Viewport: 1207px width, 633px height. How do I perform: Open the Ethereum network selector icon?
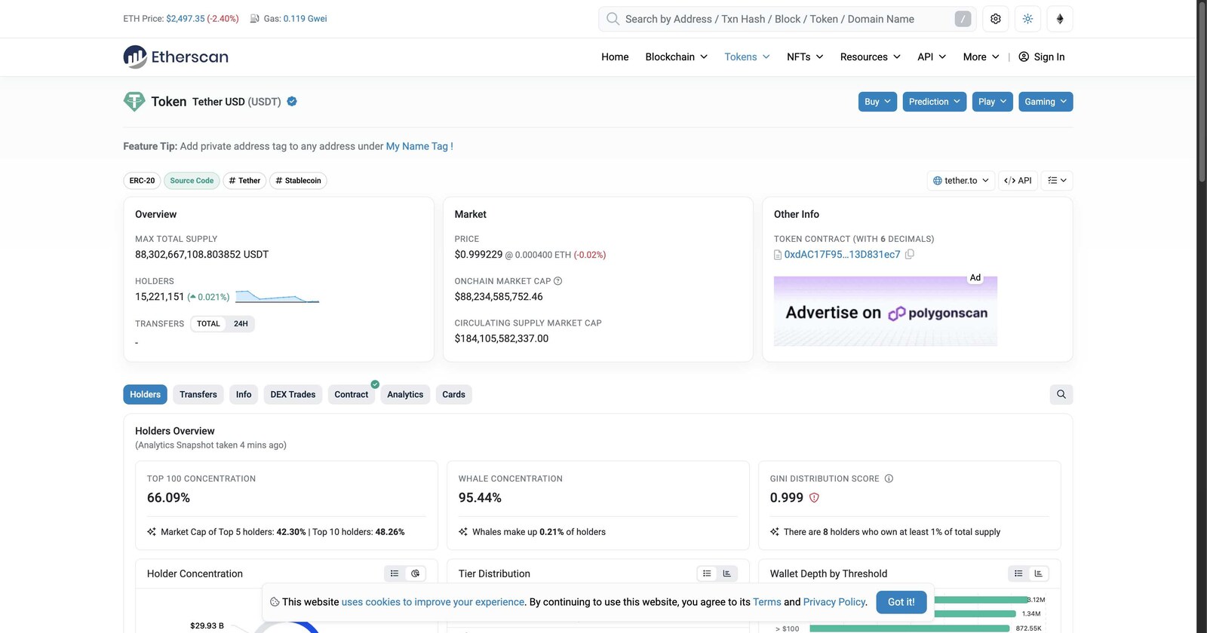pos(1060,19)
